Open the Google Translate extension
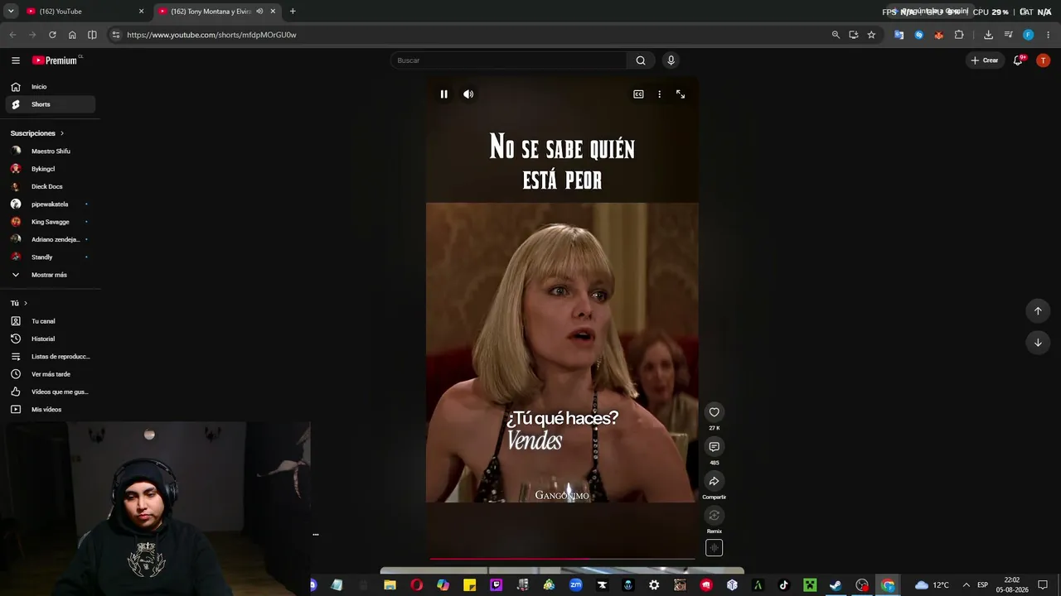 point(899,35)
